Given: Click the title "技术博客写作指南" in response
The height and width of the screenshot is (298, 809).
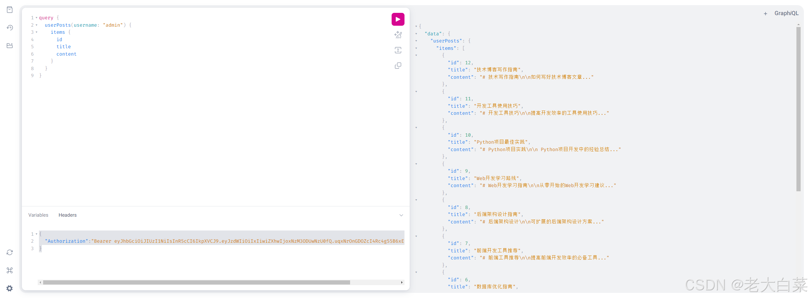Looking at the screenshot, I should point(497,70).
